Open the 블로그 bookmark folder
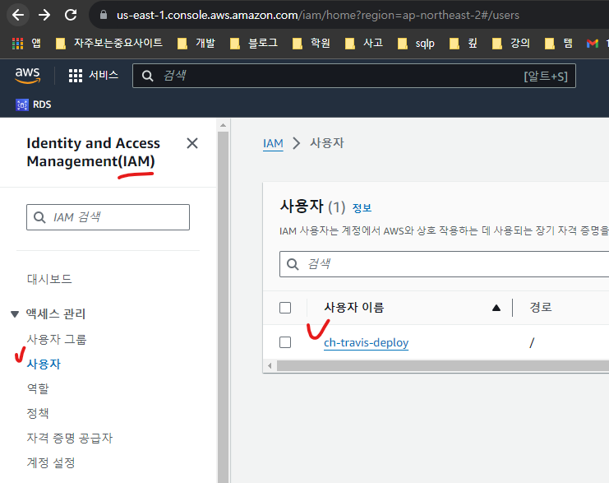 point(254,43)
